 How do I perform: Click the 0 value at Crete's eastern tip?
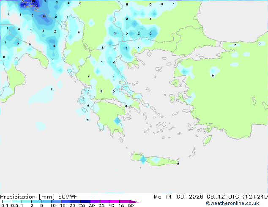178,164
